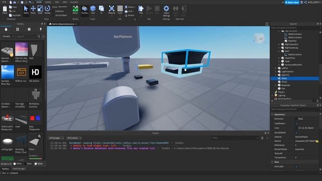Open the Mode Geometric dropdown
This screenshot has height=181, width=322.
pyautogui.click(x=63, y=7)
